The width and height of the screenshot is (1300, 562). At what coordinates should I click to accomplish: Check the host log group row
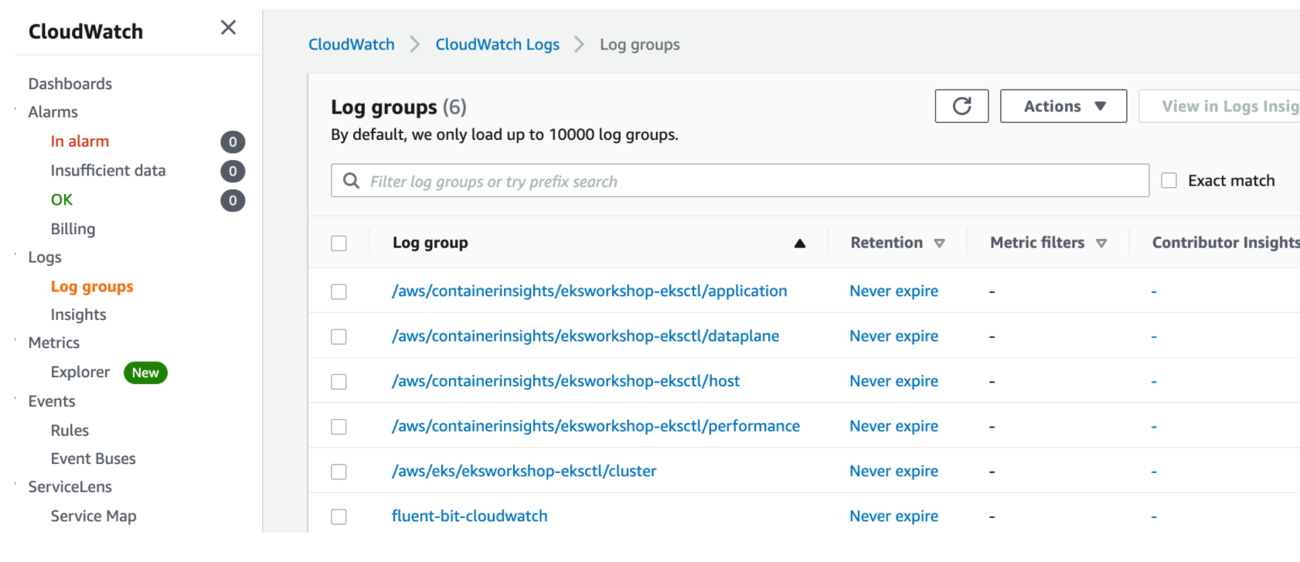coord(339,382)
